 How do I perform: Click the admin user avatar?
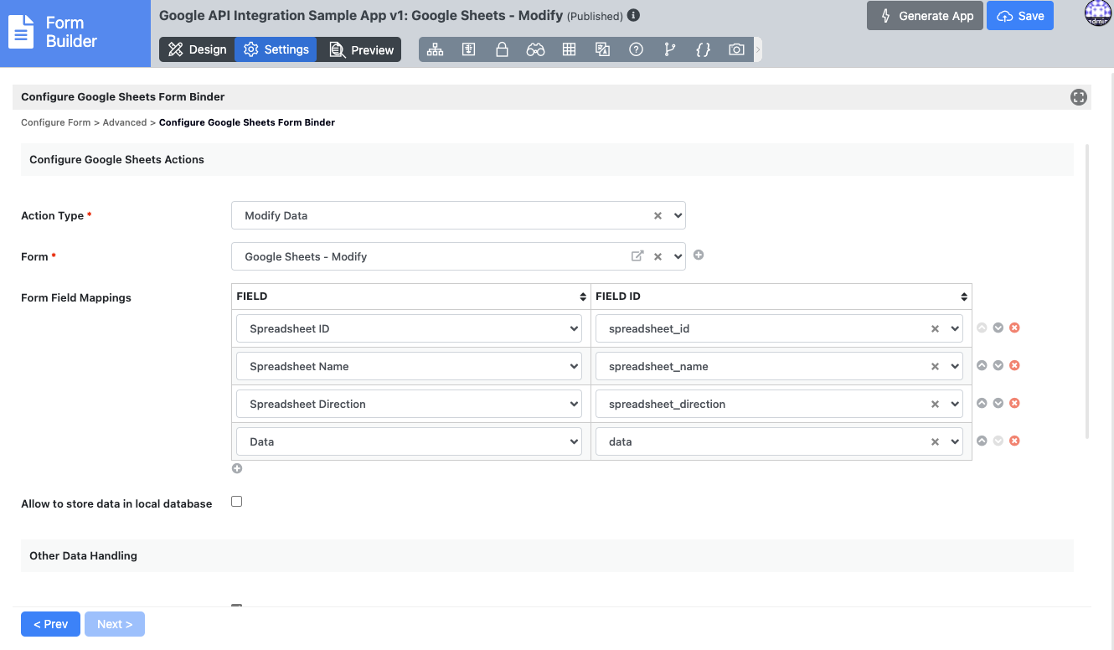pos(1098,13)
